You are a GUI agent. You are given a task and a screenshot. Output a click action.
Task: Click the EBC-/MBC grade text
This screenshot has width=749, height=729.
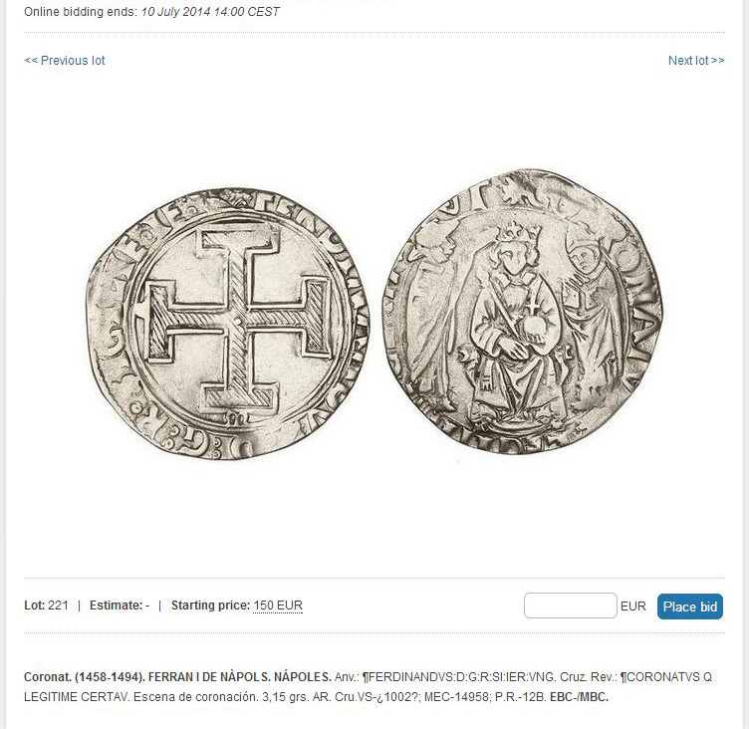coord(579,697)
